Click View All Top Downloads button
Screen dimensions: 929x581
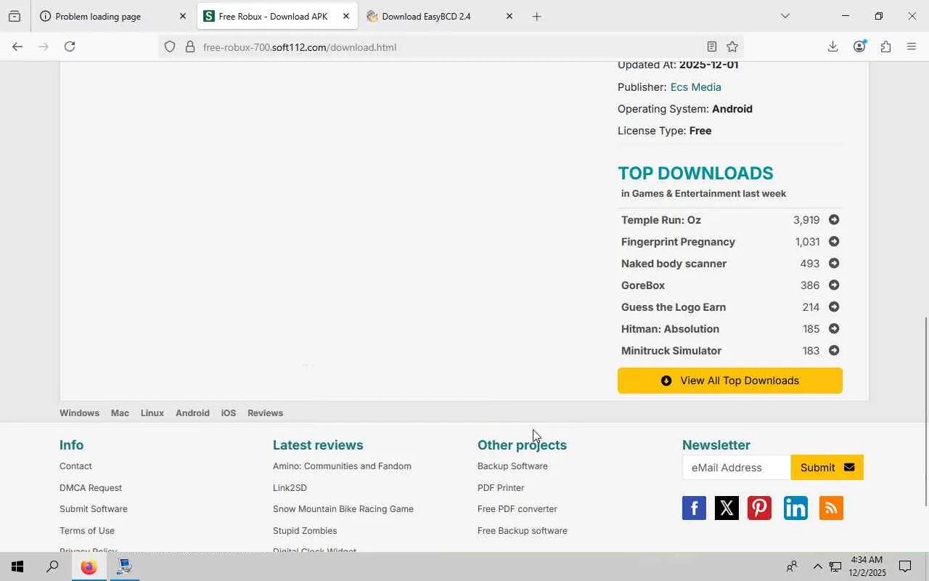tap(730, 381)
